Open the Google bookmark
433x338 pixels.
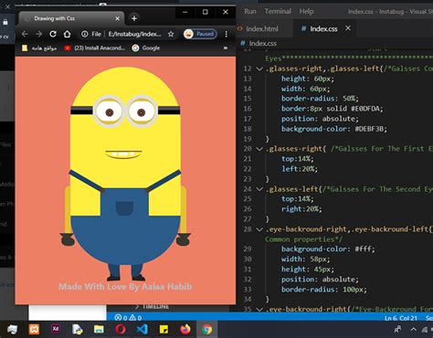coord(146,48)
